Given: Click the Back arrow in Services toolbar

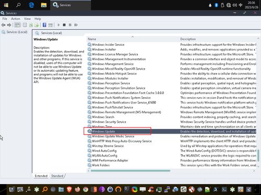Looking at the screenshot, I should pyautogui.click(x=3, y=25).
